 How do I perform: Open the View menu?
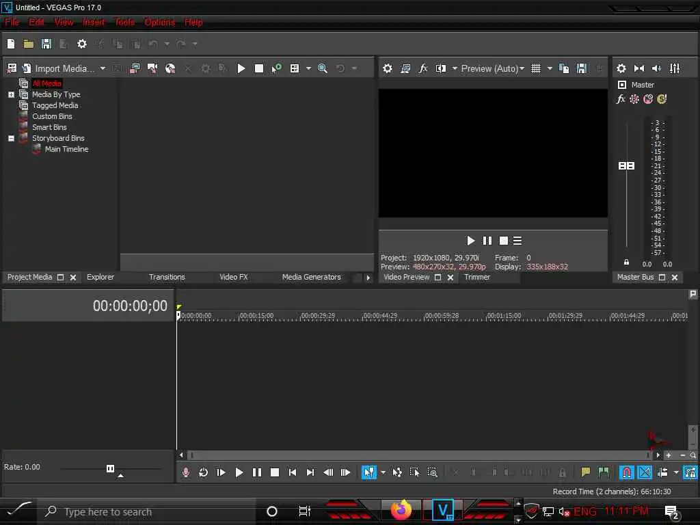[x=64, y=22]
